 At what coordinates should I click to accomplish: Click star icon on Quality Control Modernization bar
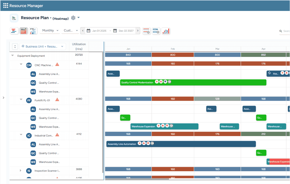pos(157,82)
